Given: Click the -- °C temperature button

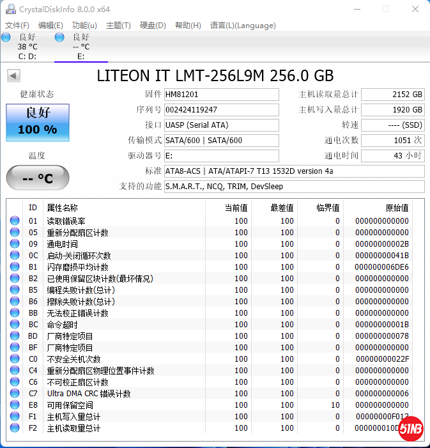Looking at the screenshot, I should coord(38,178).
